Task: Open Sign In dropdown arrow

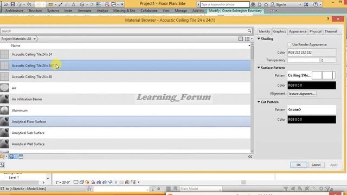Action: [300, 5]
